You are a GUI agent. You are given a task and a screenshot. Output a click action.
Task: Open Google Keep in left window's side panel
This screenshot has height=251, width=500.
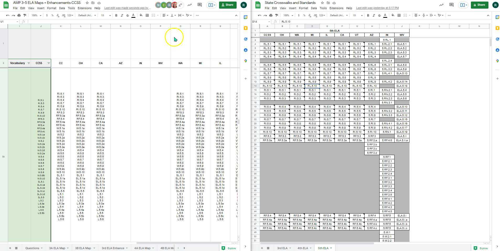pyautogui.click(x=246, y=28)
